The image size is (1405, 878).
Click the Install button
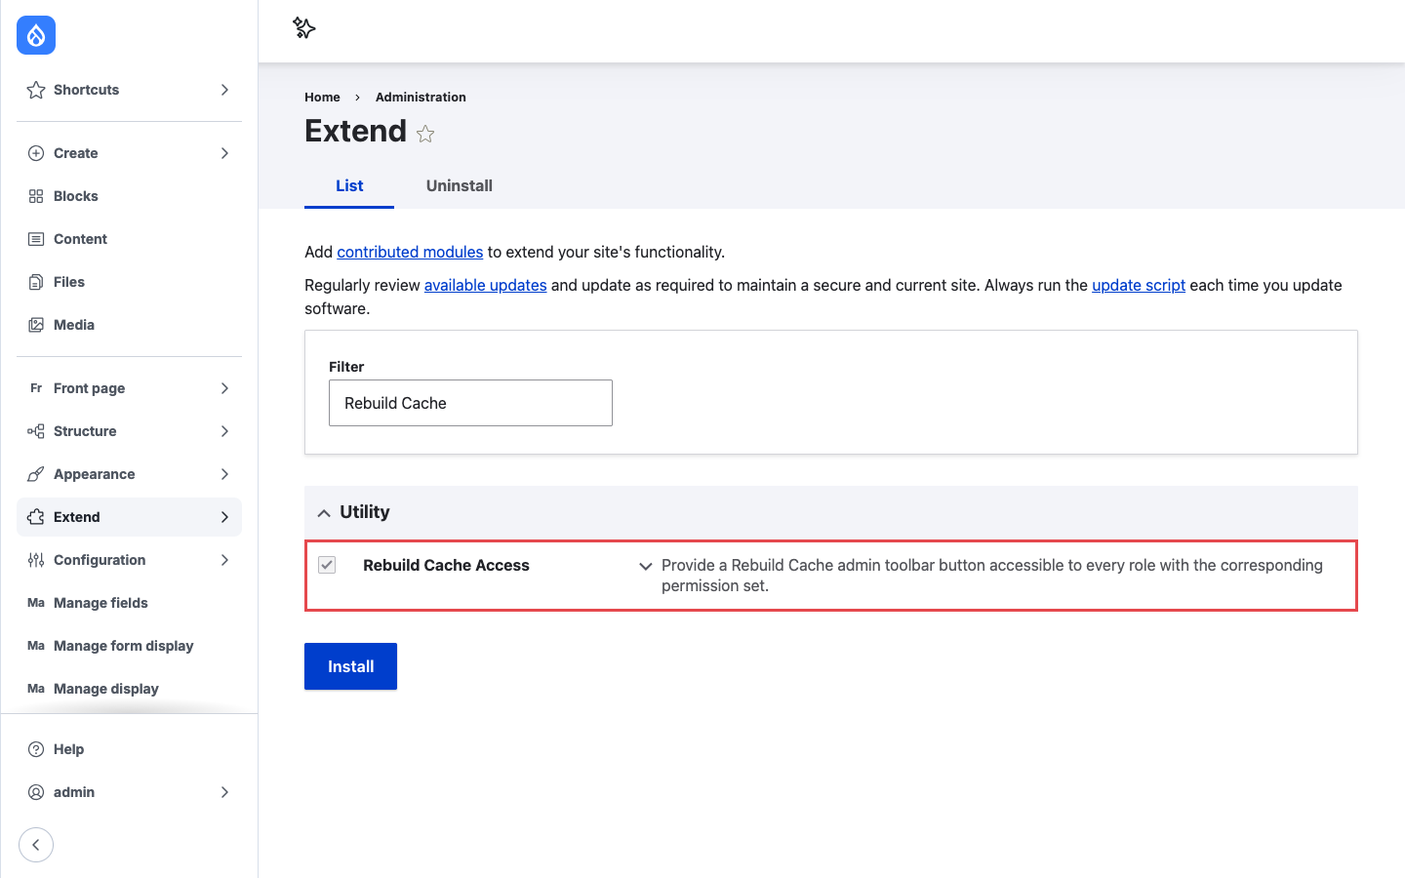pyautogui.click(x=350, y=666)
